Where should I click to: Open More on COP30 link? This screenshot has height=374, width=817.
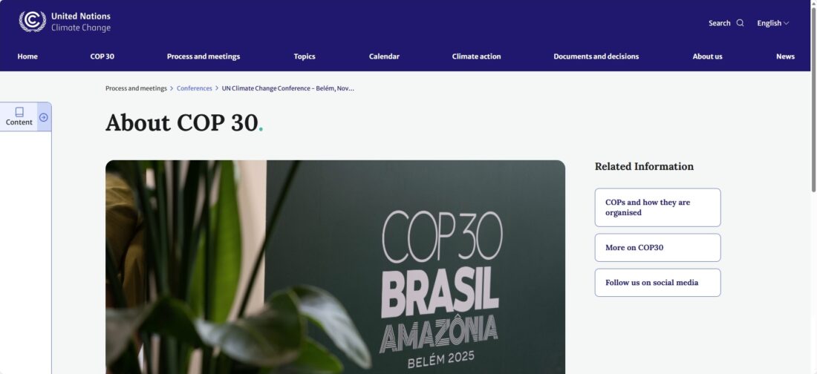coord(657,247)
